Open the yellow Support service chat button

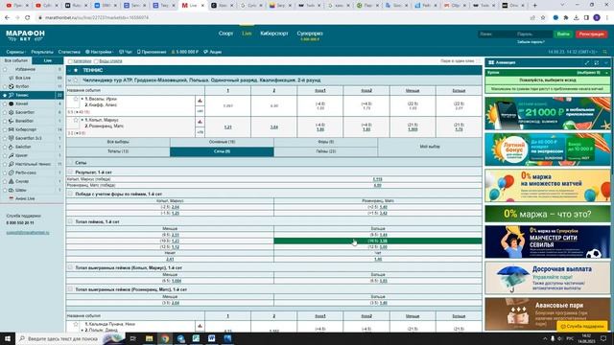coord(582,326)
